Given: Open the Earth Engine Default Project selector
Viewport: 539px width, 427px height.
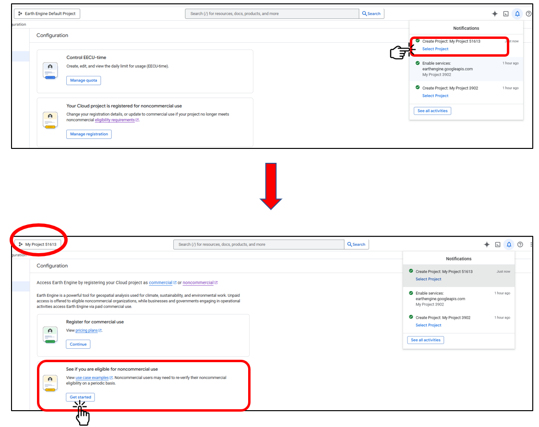Looking at the screenshot, I should tap(47, 14).
